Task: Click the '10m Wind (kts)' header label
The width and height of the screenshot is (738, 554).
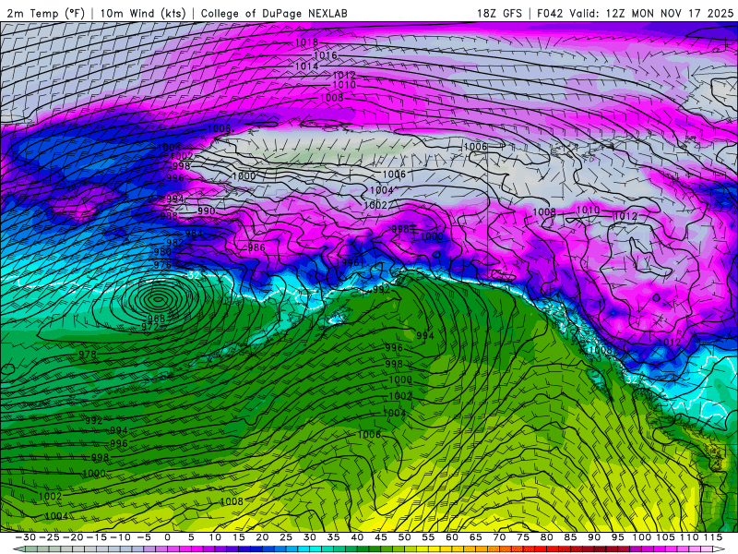Action: pos(143,13)
